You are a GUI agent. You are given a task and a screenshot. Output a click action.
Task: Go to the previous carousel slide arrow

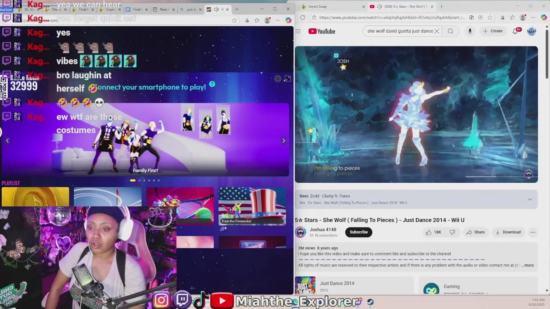(x=7, y=141)
